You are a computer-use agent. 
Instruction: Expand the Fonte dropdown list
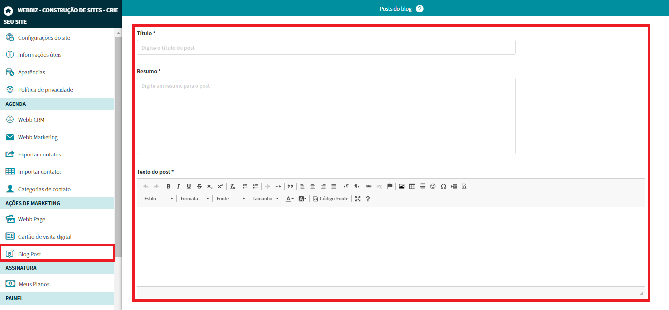tap(231, 199)
